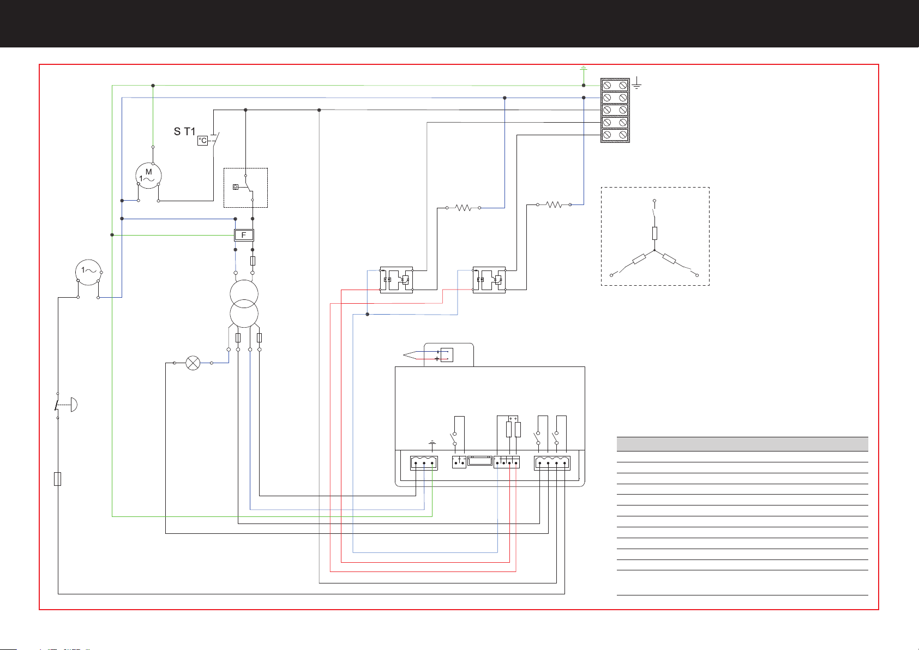This screenshot has width=919, height=650.
Task: Click the controller's rectangular port slot
Action: [x=480, y=461]
